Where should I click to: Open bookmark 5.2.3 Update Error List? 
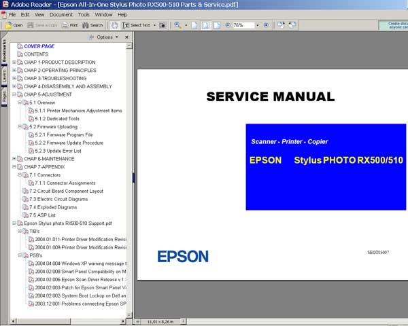(58, 151)
